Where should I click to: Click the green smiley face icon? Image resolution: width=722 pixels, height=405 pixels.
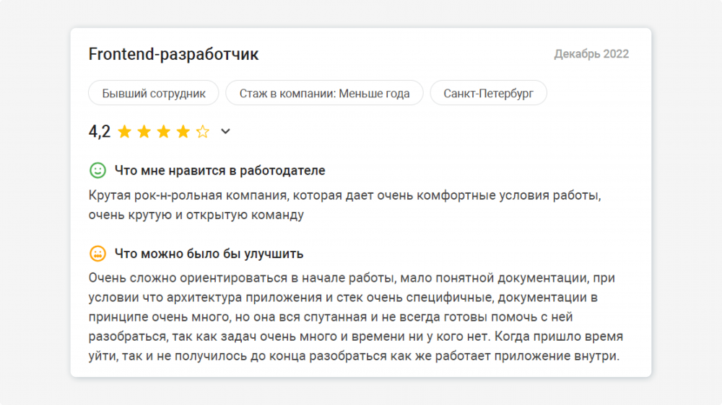tap(97, 171)
